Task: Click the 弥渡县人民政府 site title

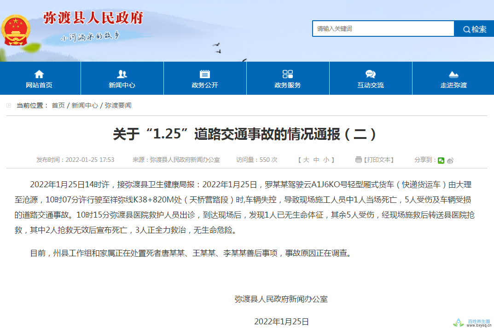Action: (x=93, y=17)
